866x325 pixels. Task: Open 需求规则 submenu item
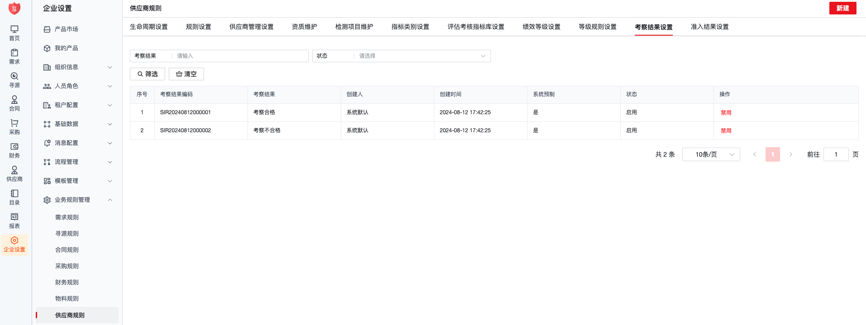click(67, 218)
